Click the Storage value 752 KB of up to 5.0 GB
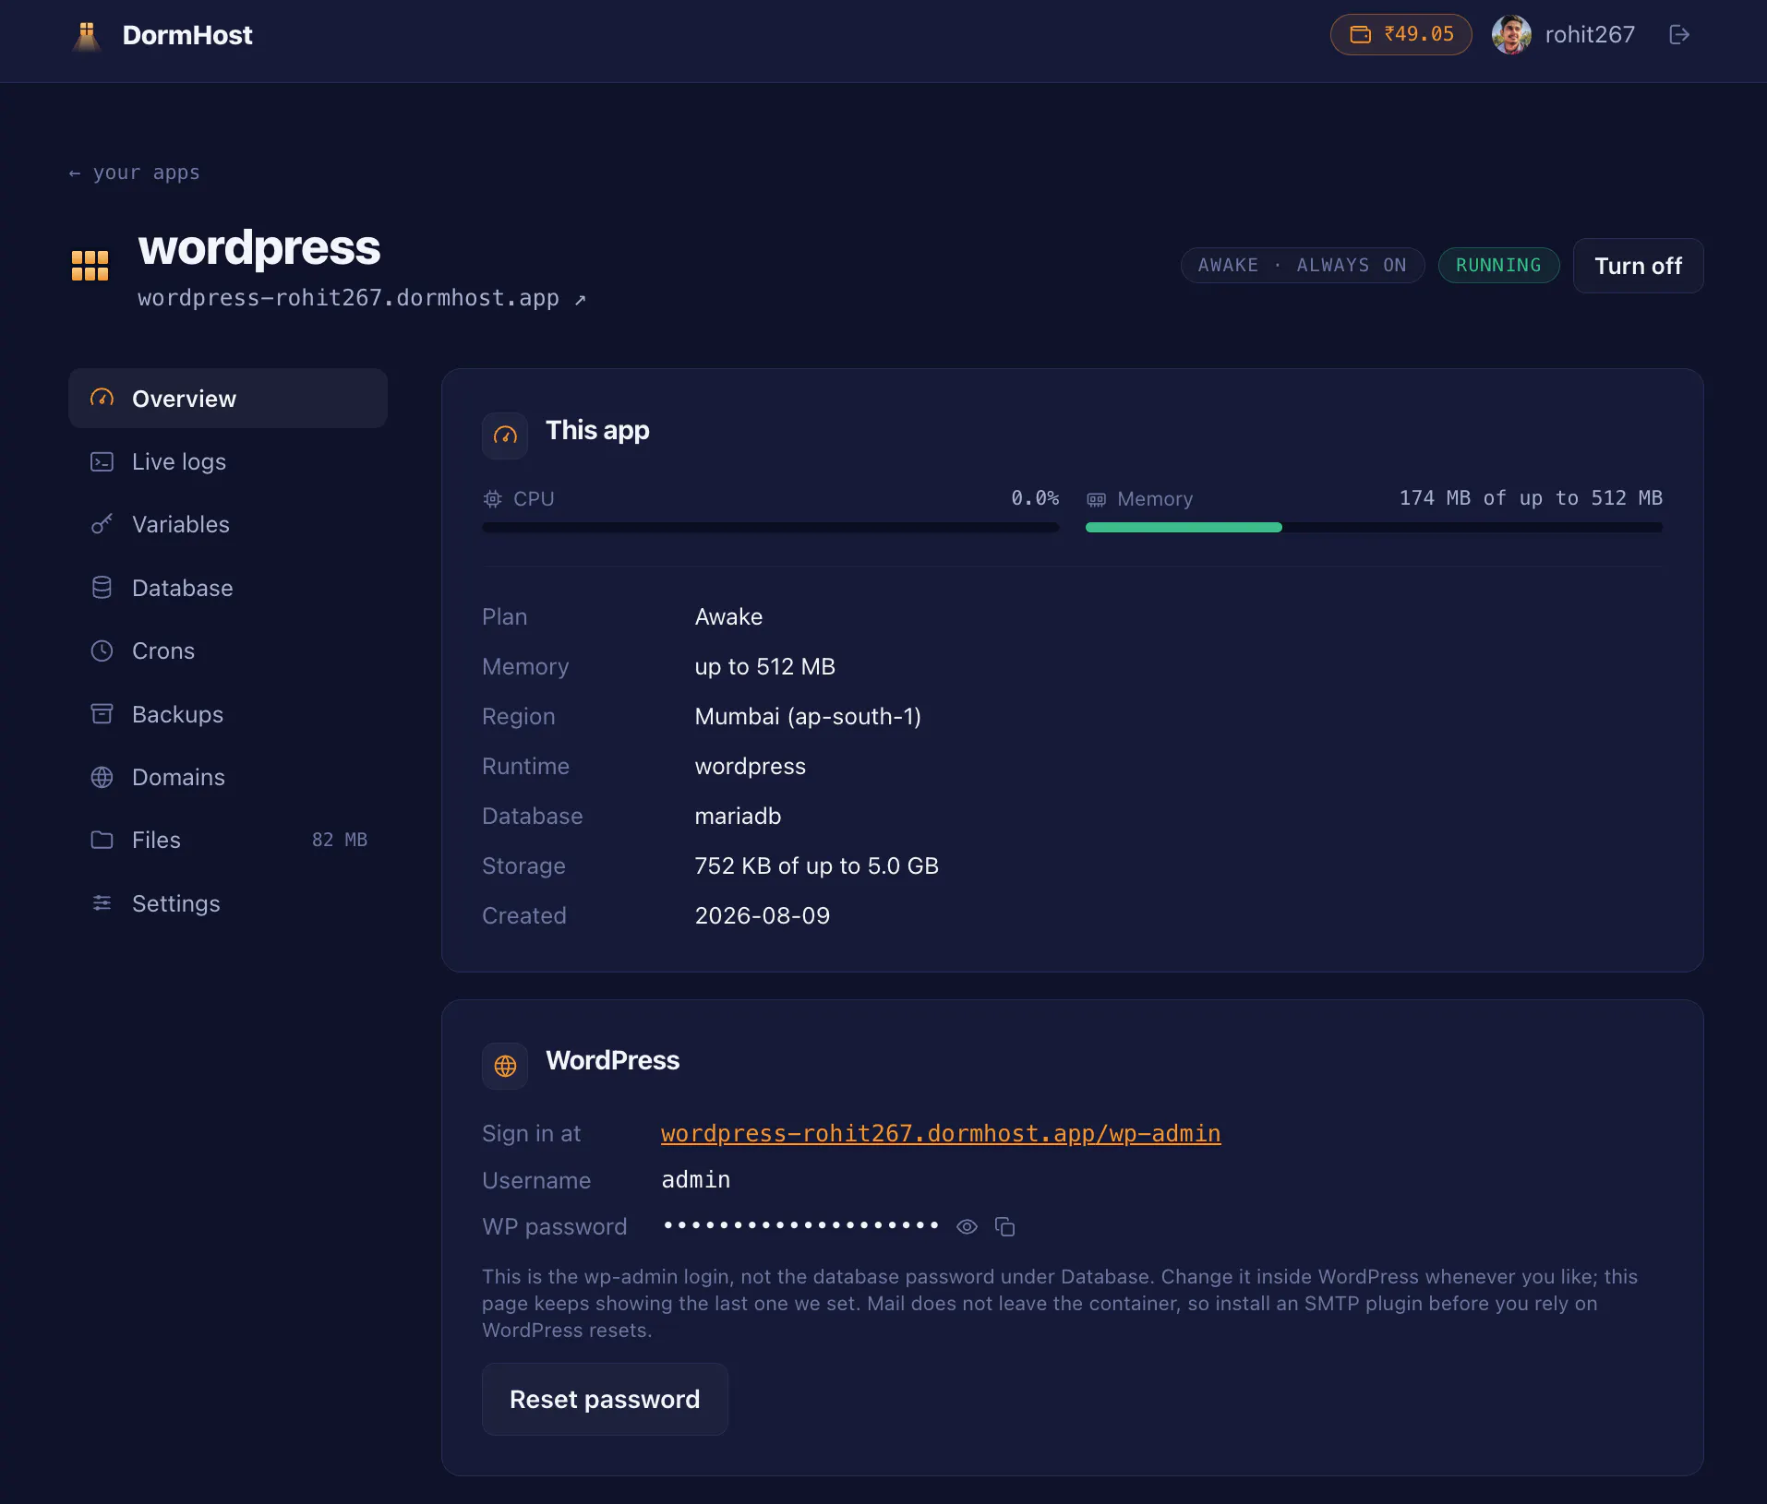 (816, 865)
